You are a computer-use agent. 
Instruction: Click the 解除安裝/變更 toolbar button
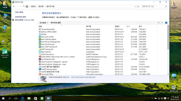tap(56, 23)
